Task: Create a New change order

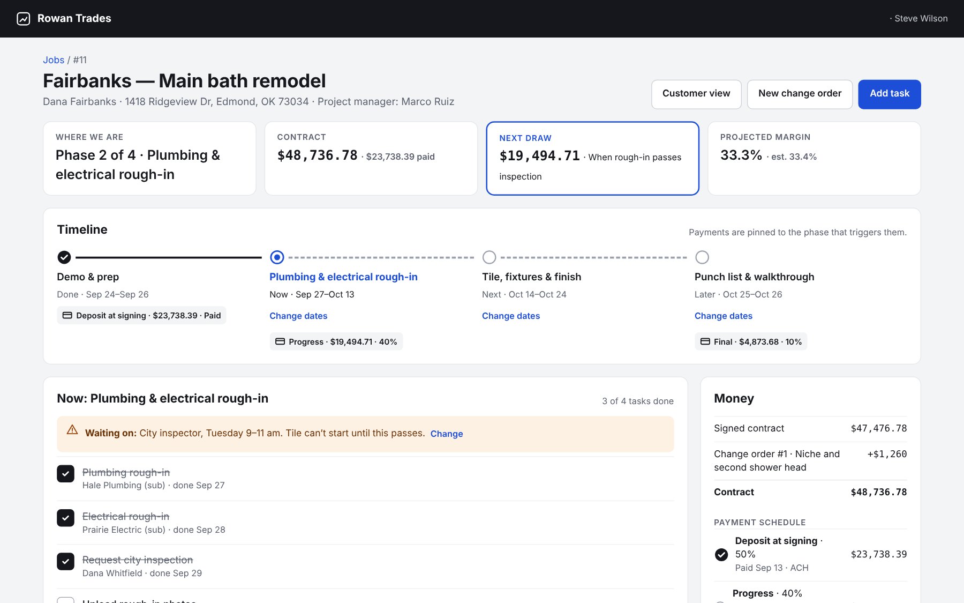Action: tap(800, 94)
